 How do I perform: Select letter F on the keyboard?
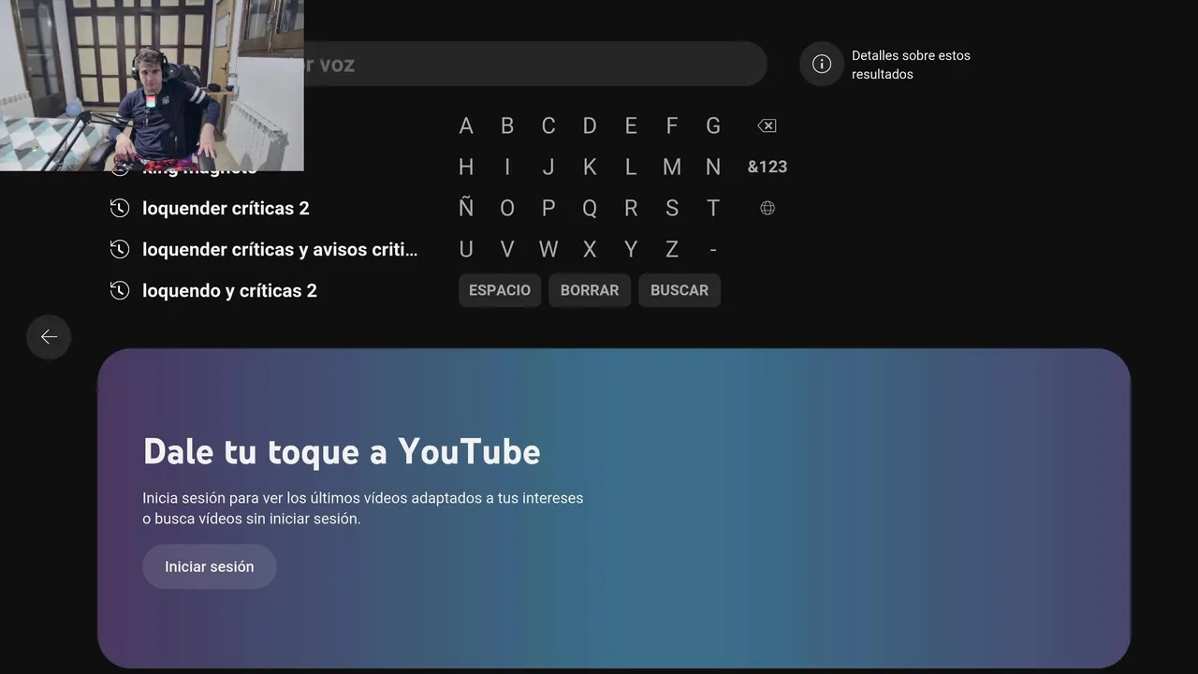click(672, 125)
